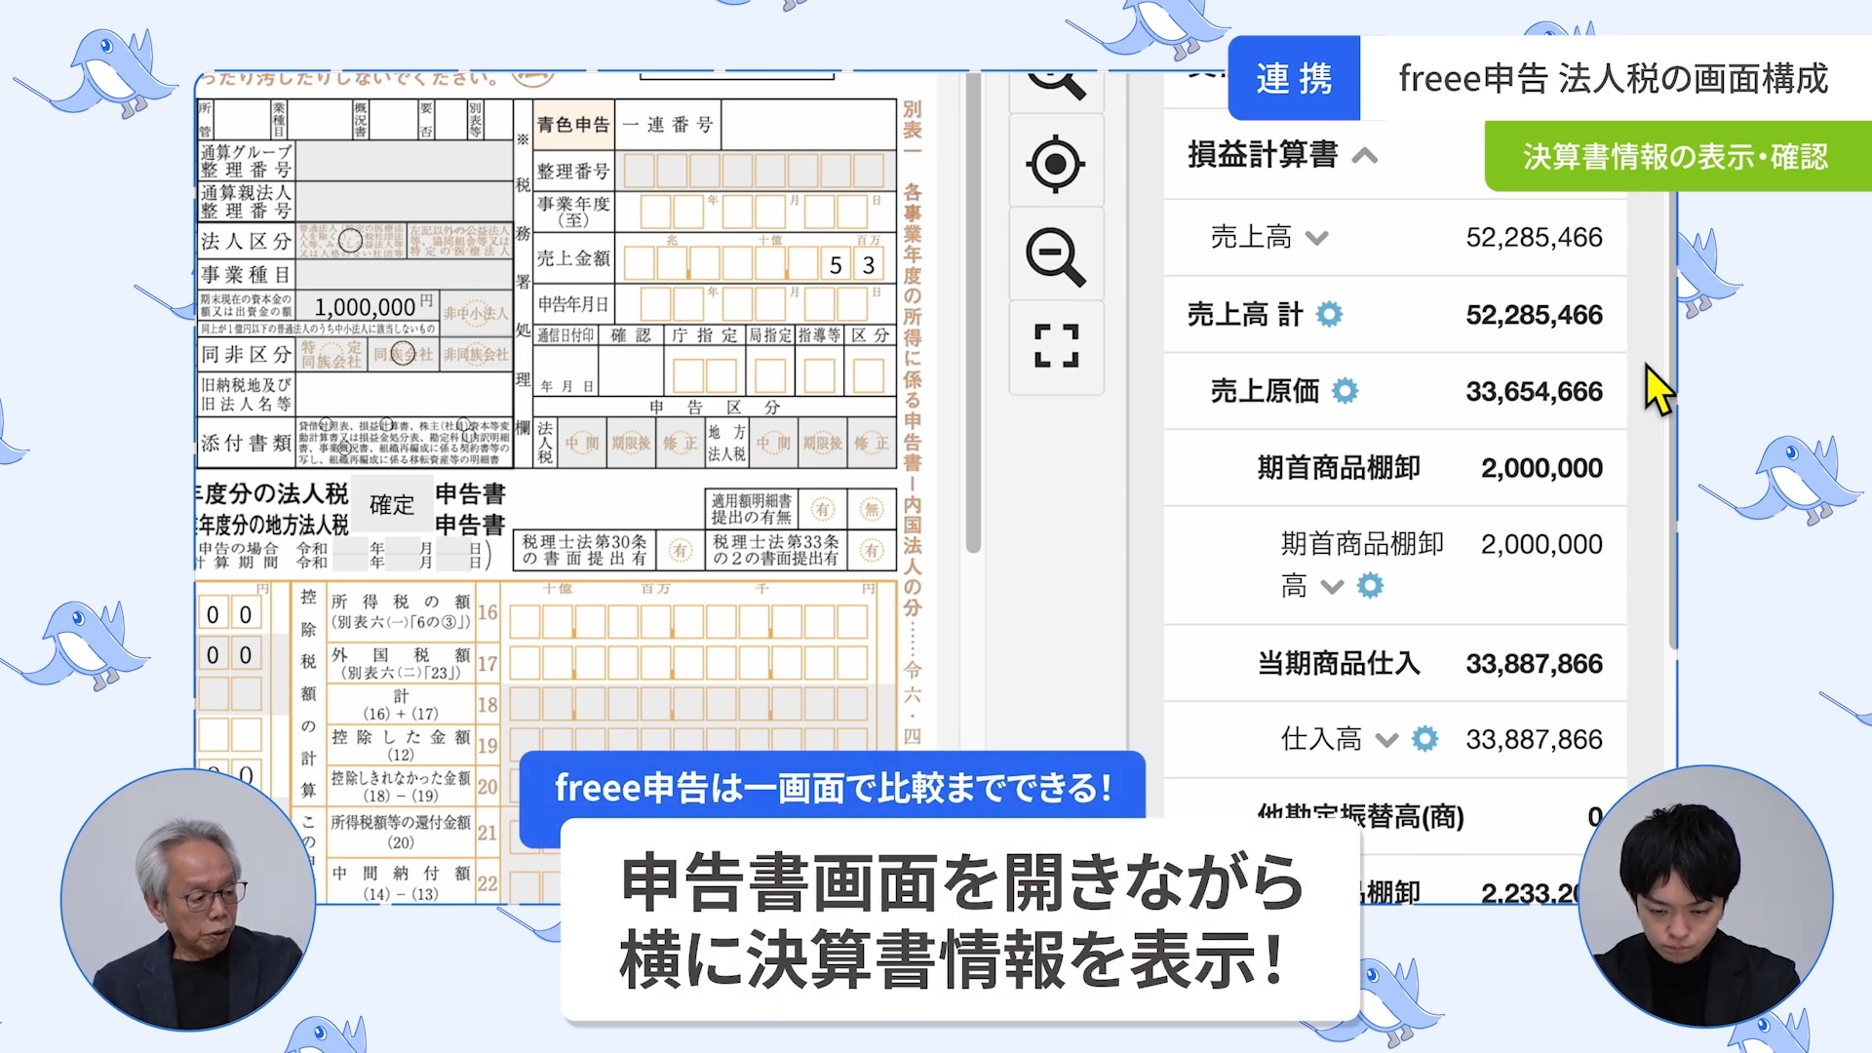Image resolution: width=1872 pixels, height=1053 pixels.
Task: Open the gear settings beside 売上原価
Action: pos(1345,391)
